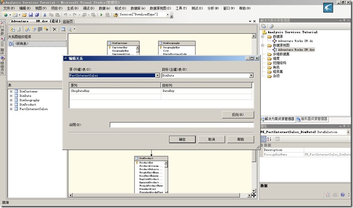The height and width of the screenshot is (208, 353).
Task: Select the Analysis Services Tutorial project node
Action: 293,32
